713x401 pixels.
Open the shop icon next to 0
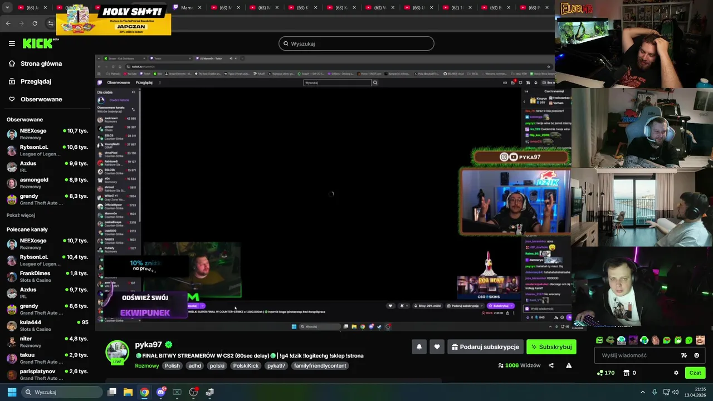pyautogui.click(x=626, y=373)
